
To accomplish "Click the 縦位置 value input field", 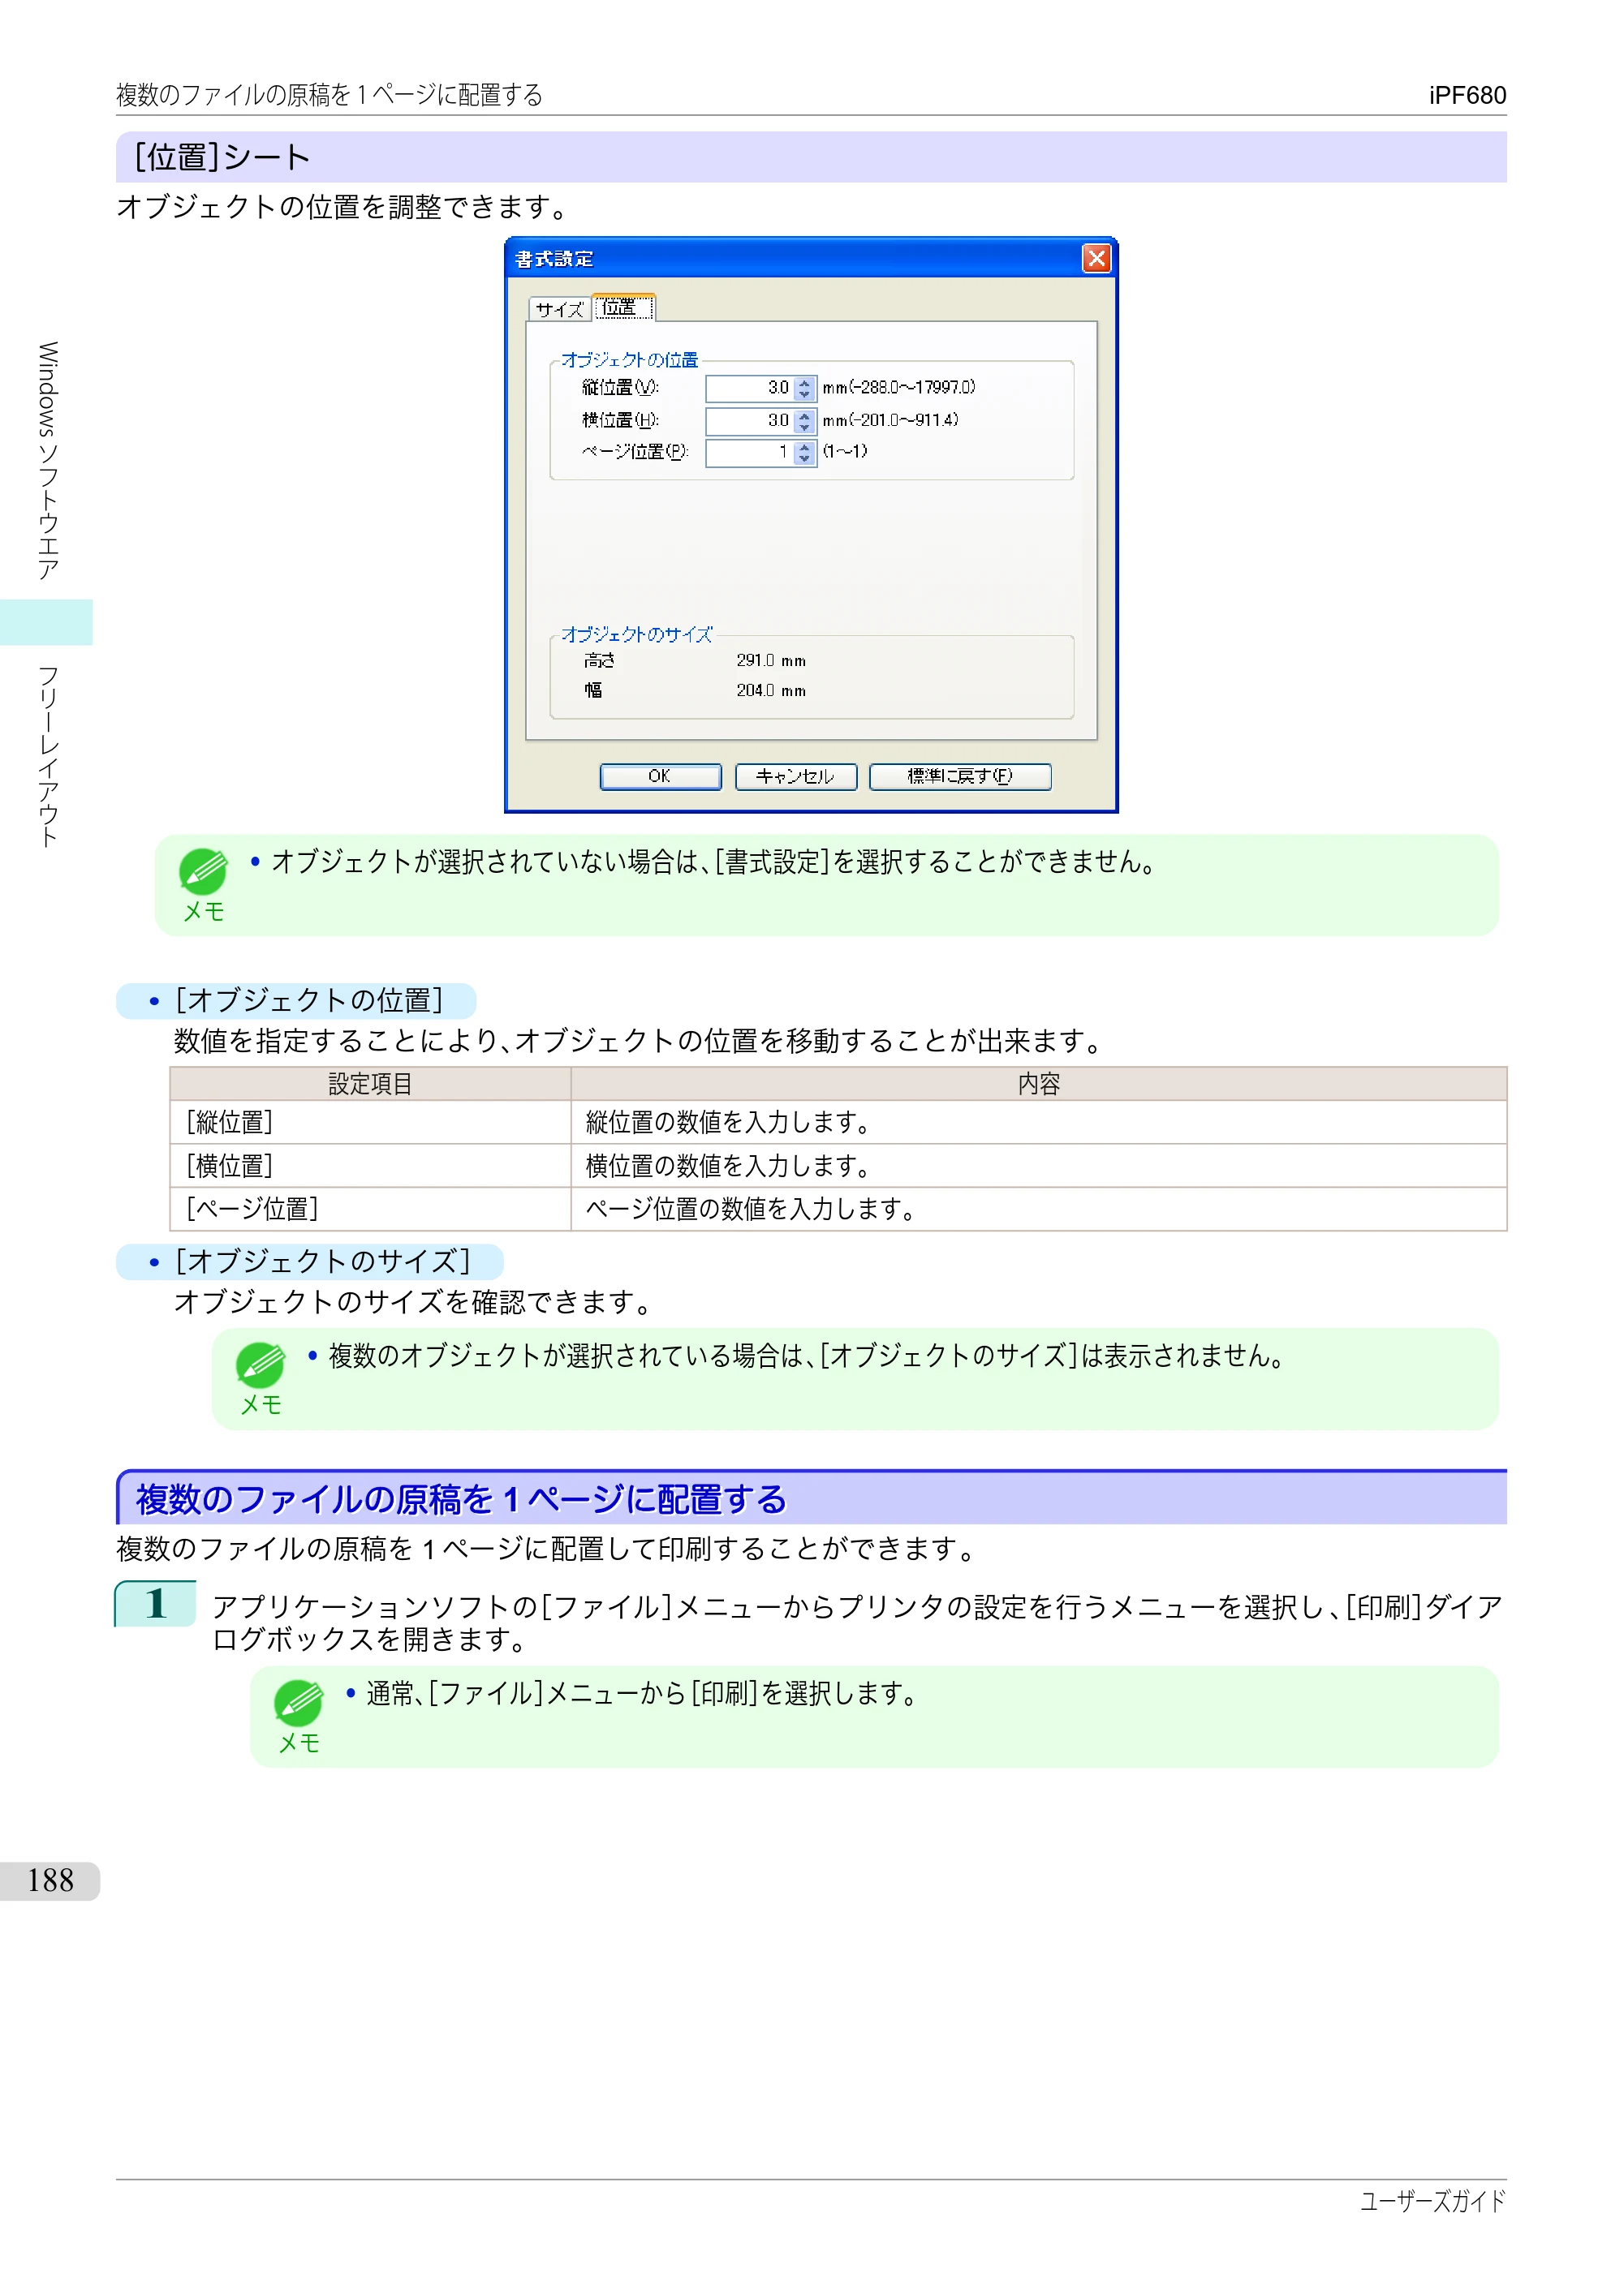I will point(750,388).
